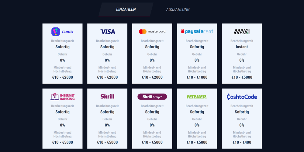
Task: Select the Skrill 1-Tap logo
Action: (x=152, y=97)
